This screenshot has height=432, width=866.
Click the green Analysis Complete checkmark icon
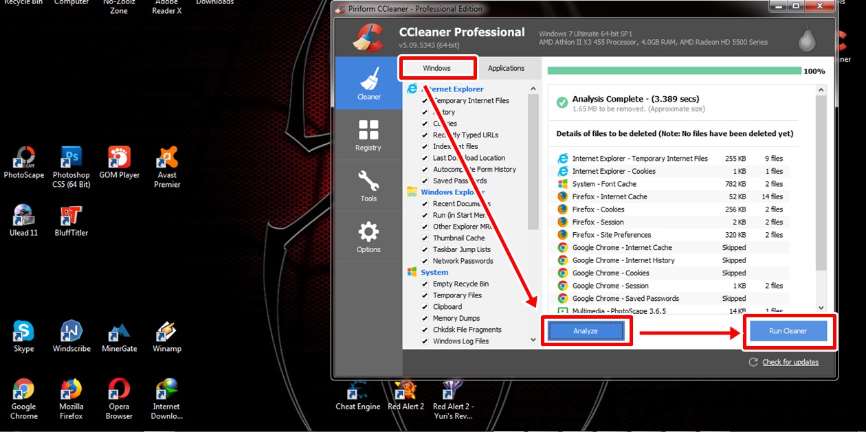pos(562,102)
